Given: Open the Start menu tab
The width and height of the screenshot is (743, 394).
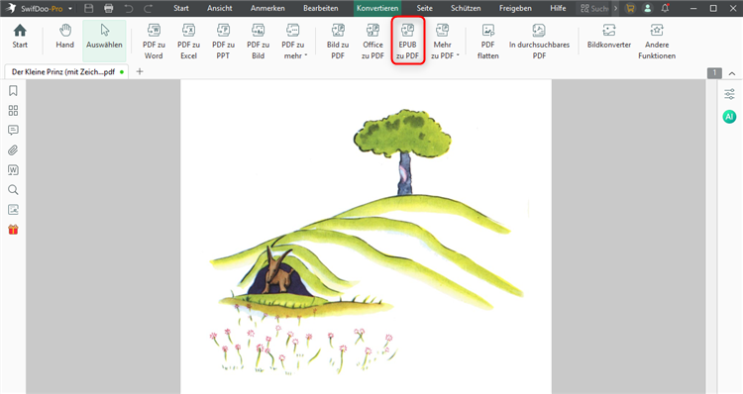Looking at the screenshot, I should [181, 8].
